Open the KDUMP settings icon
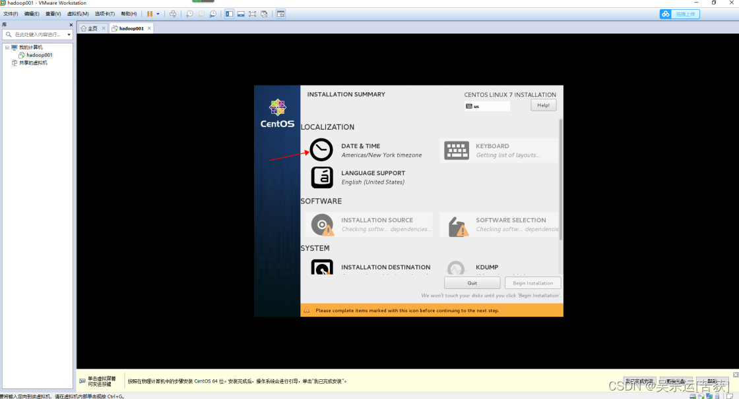The height and width of the screenshot is (399, 739). click(x=455, y=268)
